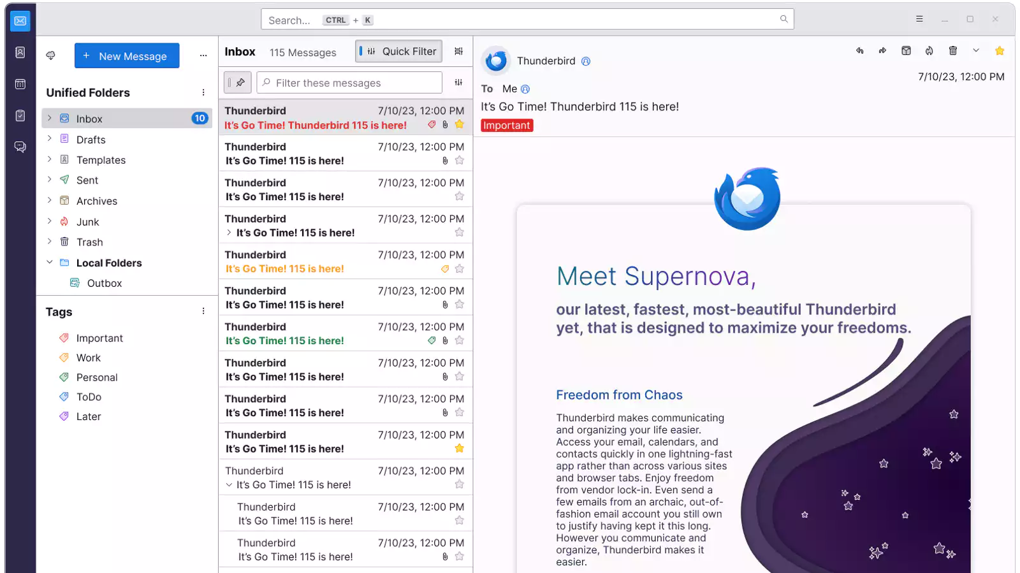The width and height of the screenshot is (1020, 573).
Task: Open the folder pane more options menu
Action: [203, 56]
